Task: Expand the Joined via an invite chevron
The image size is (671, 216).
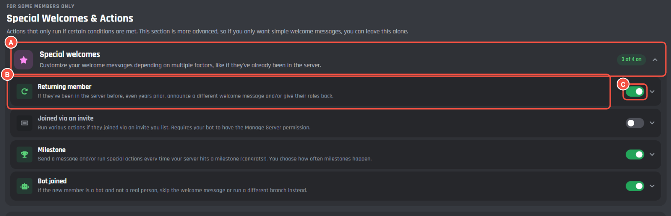Action: pyautogui.click(x=652, y=123)
